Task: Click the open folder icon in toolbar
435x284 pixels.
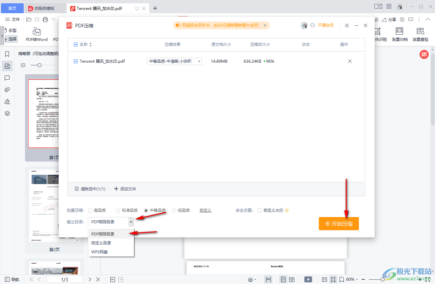Action: point(29,19)
